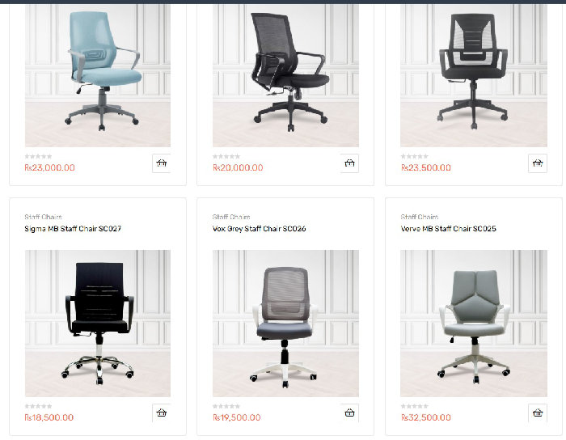View the black mesh chair Rs20,000 image
This screenshot has width=566, height=440.
(x=285, y=75)
